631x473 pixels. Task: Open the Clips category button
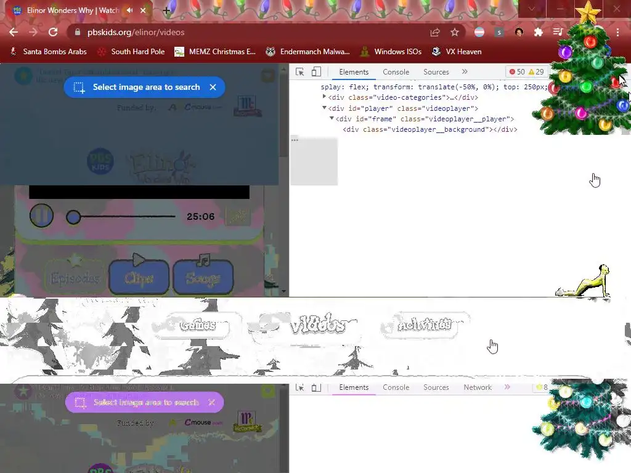pos(139,278)
